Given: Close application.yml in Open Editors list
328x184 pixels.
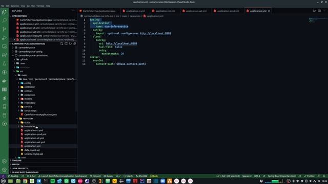Looking at the screenshot, I should [14, 40].
